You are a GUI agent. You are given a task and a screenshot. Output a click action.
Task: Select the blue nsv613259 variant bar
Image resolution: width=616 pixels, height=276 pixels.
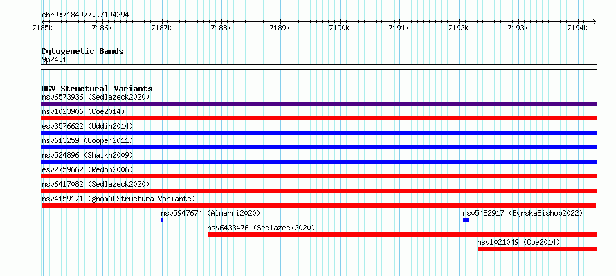318,147
